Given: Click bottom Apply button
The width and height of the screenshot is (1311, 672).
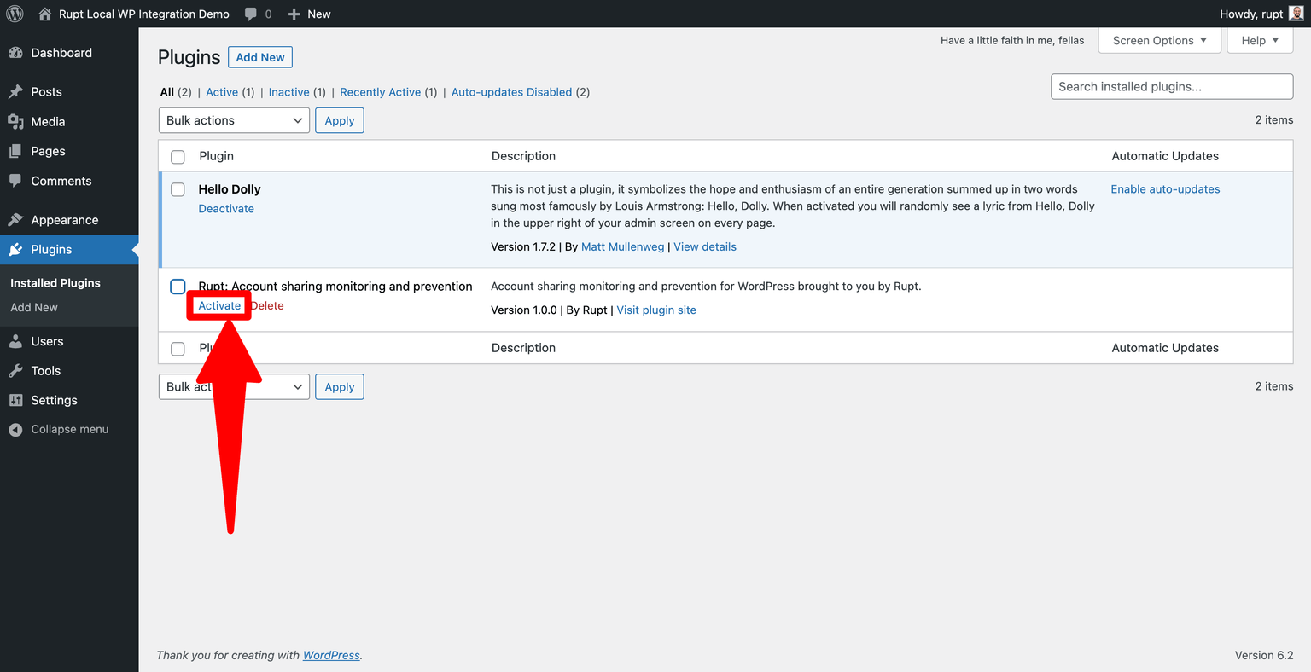Looking at the screenshot, I should click(x=340, y=386).
